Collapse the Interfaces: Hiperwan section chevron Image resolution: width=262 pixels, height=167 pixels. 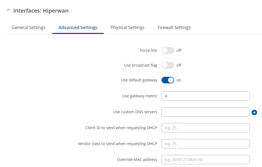pos(8,10)
